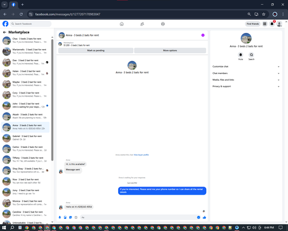
Task: Mute the chat with bell icon
Action: tap(241, 55)
